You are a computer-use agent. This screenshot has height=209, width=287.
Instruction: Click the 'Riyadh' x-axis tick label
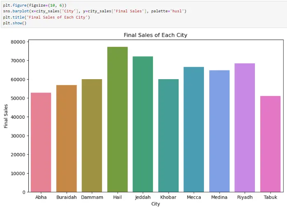[245, 197]
